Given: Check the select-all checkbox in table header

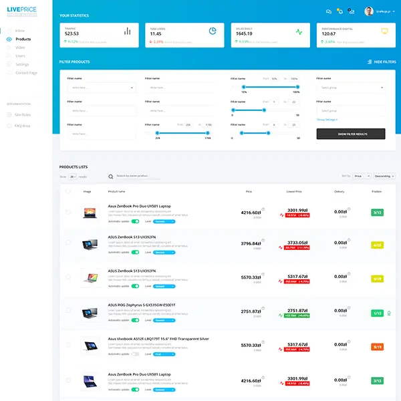Looking at the screenshot, I should pos(68,191).
